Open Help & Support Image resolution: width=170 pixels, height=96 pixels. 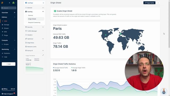tap(7, 94)
